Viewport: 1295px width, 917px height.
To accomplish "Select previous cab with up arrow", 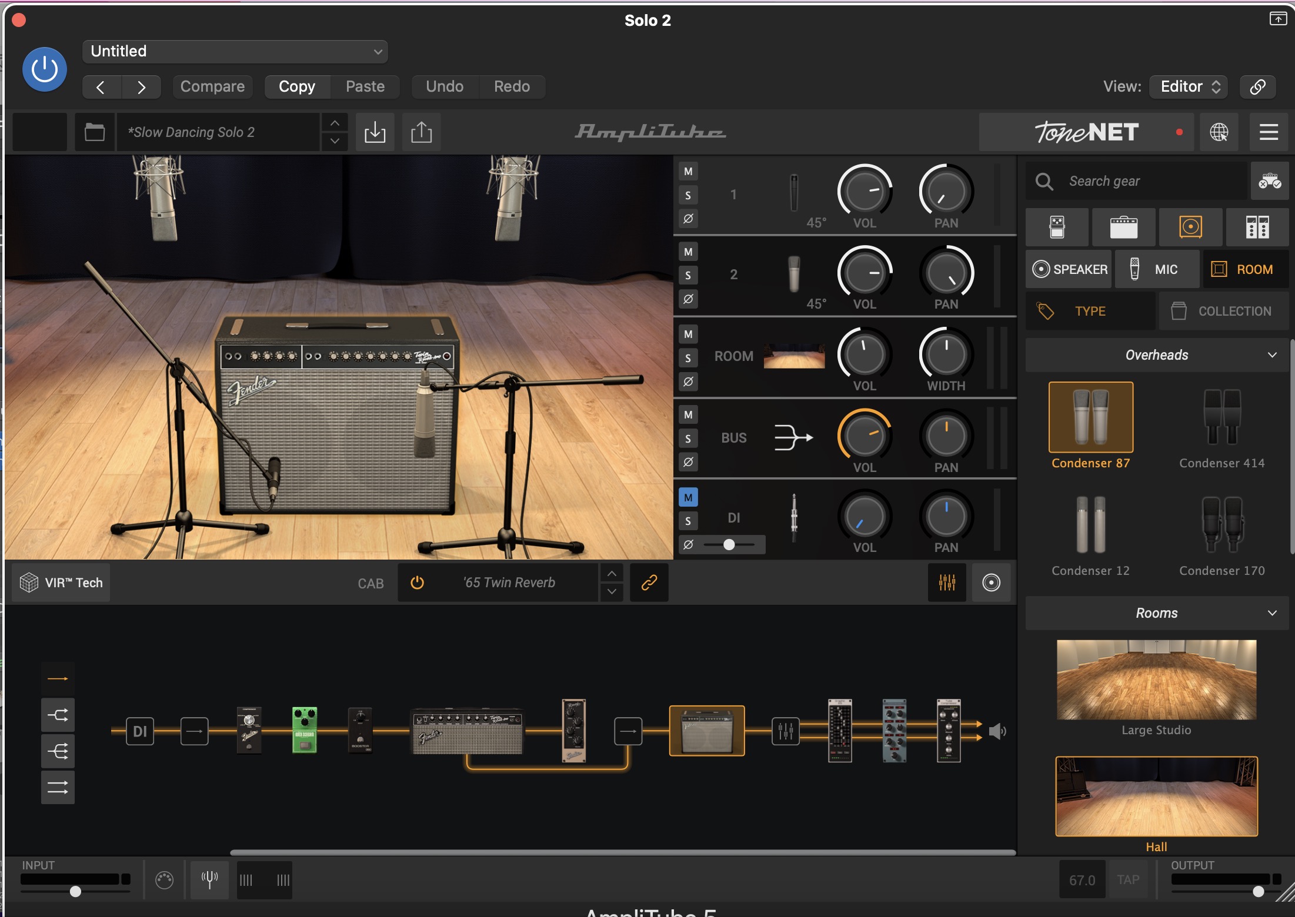I will [612, 573].
